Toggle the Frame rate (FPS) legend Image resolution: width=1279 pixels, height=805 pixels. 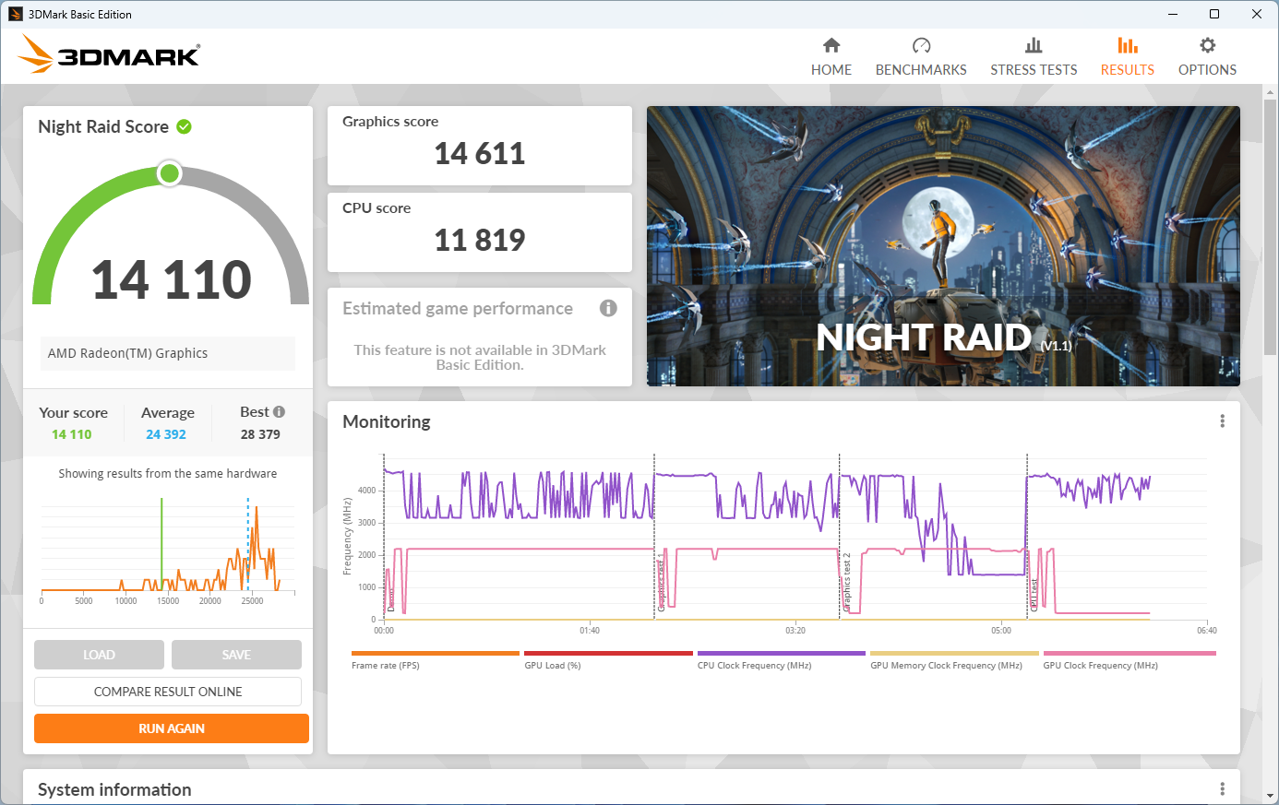pyautogui.click(x=436, y=660)
